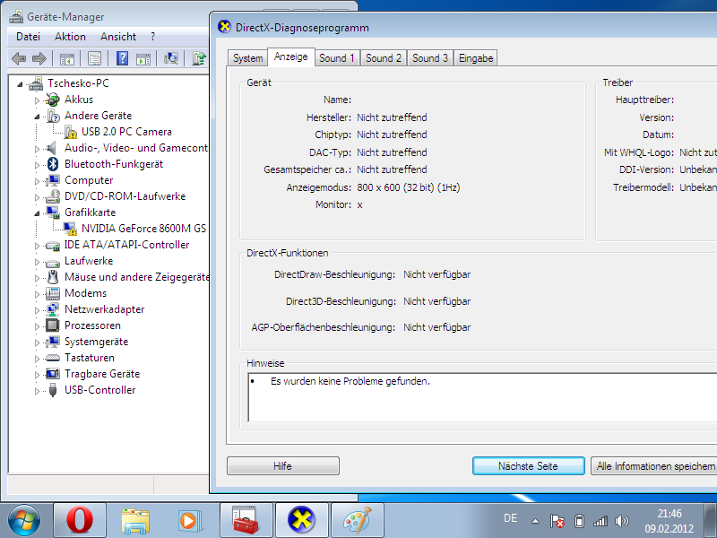
Task: Switch to the System tab
Action: tap(248, 58)
